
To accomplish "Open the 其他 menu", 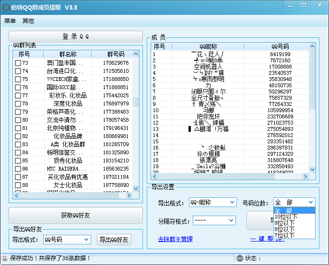I will [x=28, y=21].
